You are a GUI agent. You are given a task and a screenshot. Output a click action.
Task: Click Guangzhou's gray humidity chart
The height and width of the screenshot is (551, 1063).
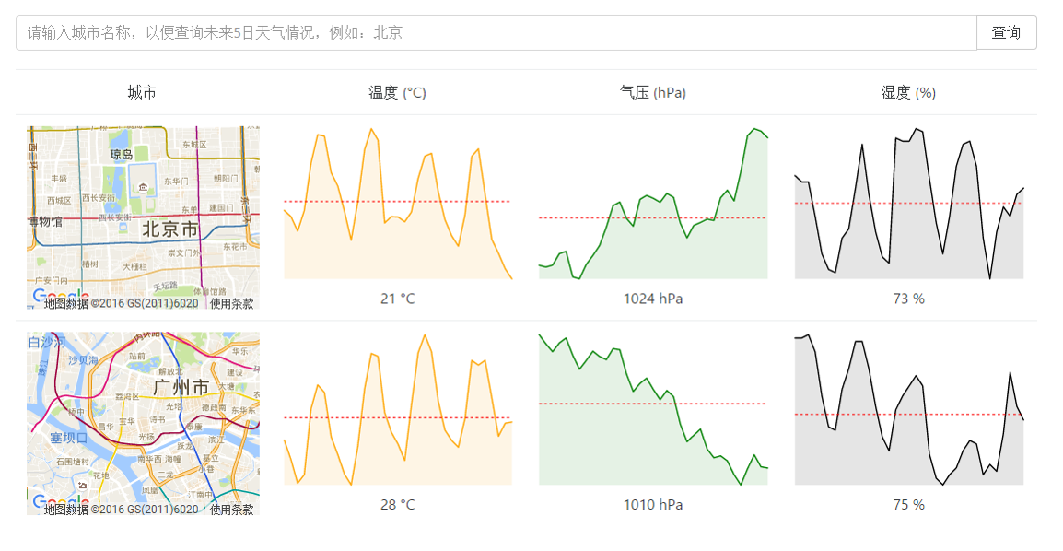coord(909,409)
